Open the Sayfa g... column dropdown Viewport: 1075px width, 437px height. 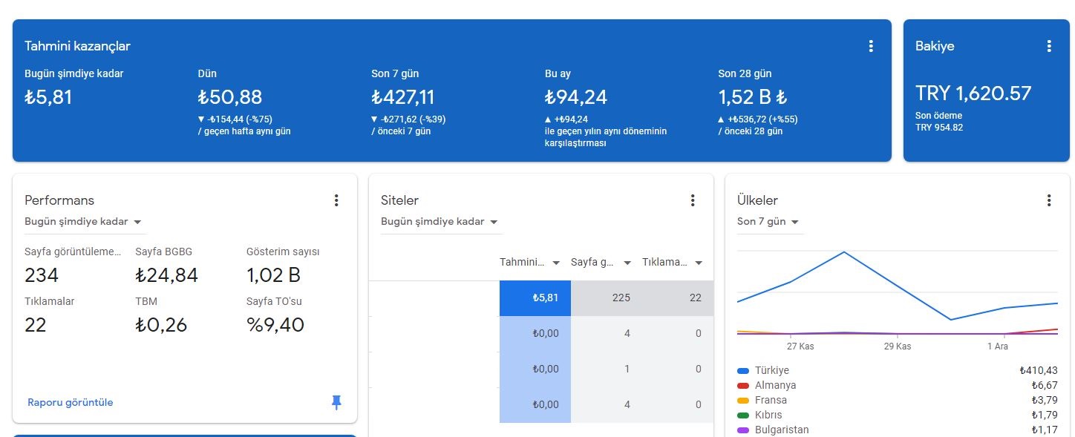point(627,263)
